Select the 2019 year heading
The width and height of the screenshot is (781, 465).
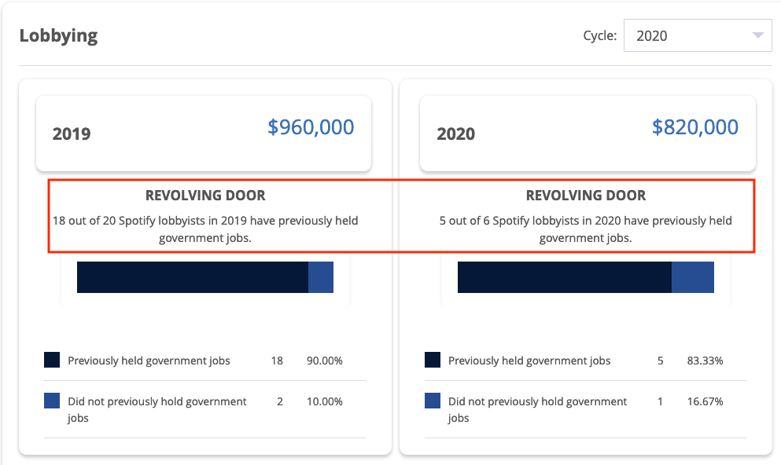tap(72, 134)
